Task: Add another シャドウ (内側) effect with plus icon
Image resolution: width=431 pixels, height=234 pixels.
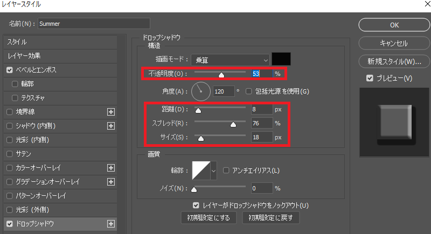Action: (x=111, y=126)
